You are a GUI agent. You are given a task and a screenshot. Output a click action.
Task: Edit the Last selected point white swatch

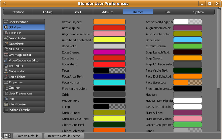tap(188, 107)
